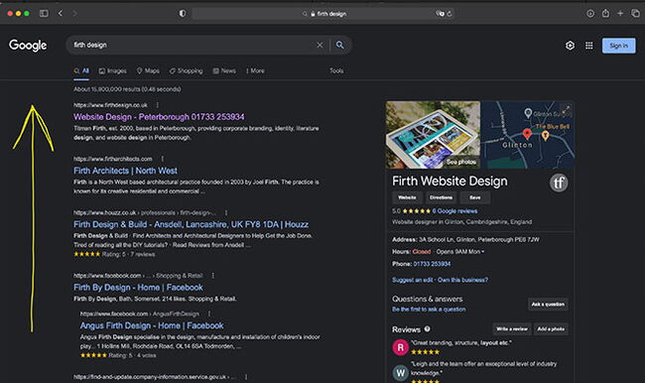This screenshot has height=383, width=645.
Task: Click the Save button in the knowledge panel
Action: pyautogui.click(x=475, y=197)
